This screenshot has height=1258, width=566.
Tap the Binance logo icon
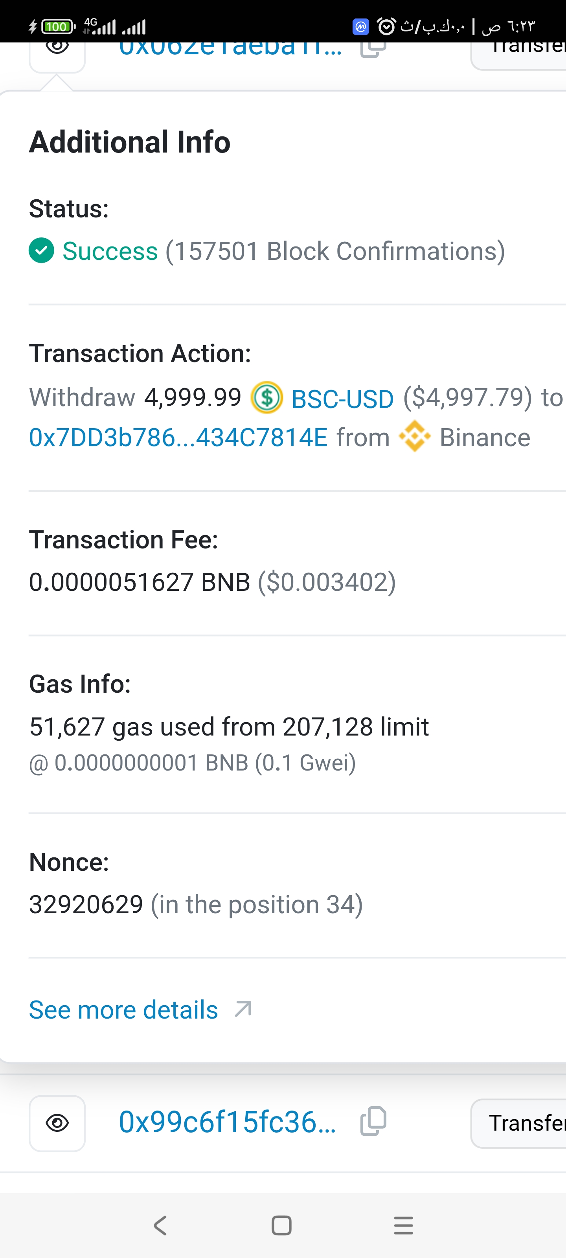pos(415,436)
